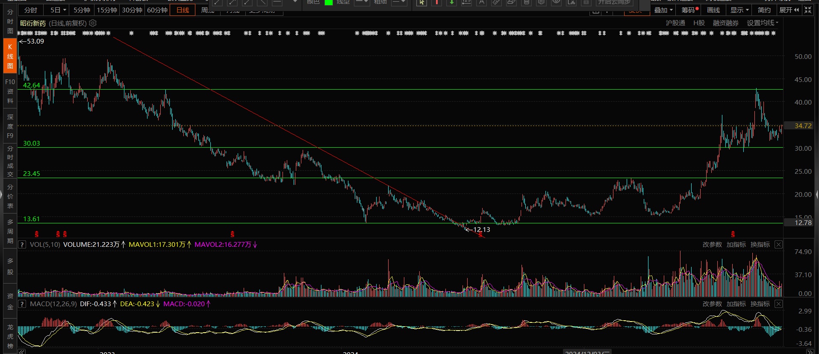Open the VOL indicator help question mark
819x354 pixels.
(x=22, y=245)
